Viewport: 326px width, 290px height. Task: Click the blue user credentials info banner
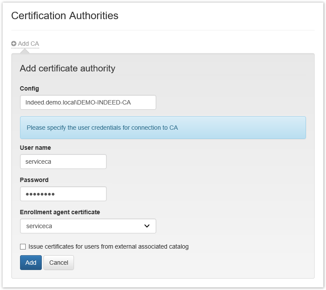(163, 128)
